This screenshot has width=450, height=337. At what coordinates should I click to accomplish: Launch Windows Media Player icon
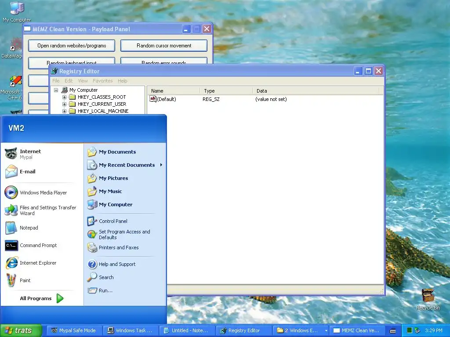pos(11,192)
